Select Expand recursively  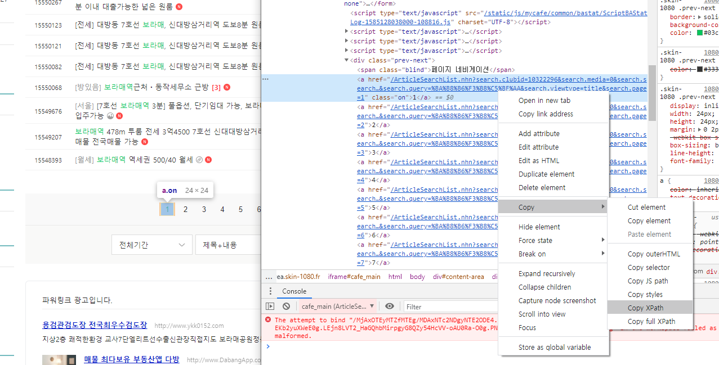553,273
